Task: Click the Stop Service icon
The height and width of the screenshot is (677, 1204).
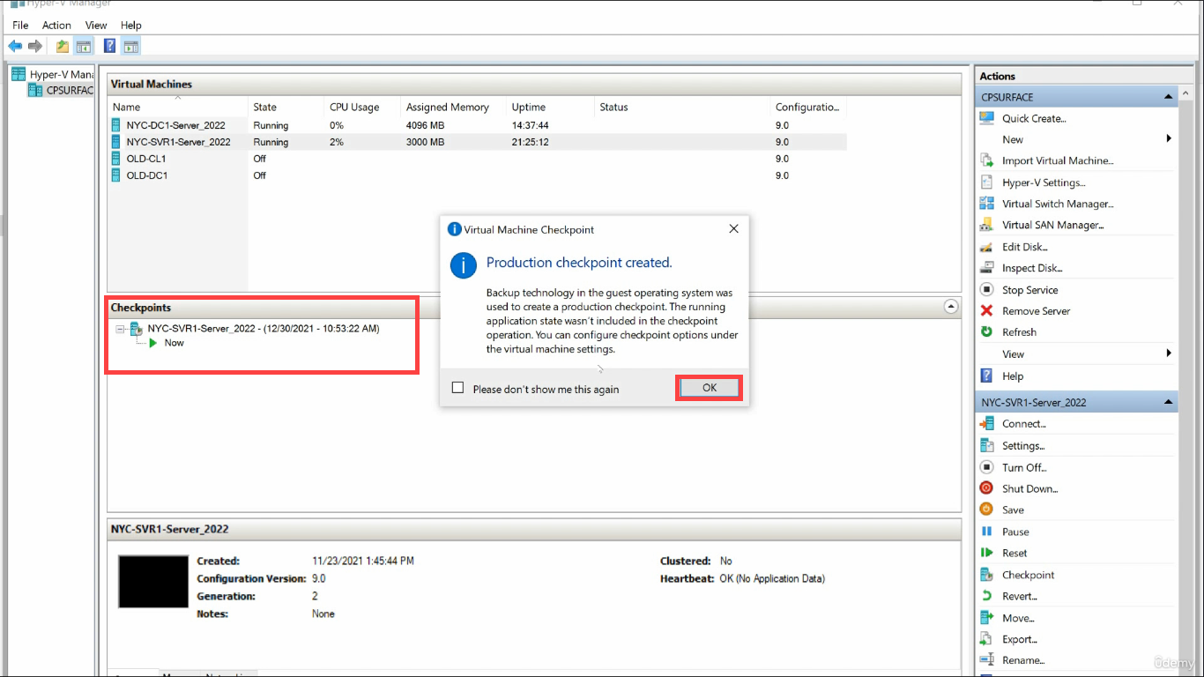Action: click(x=987, y=289)
